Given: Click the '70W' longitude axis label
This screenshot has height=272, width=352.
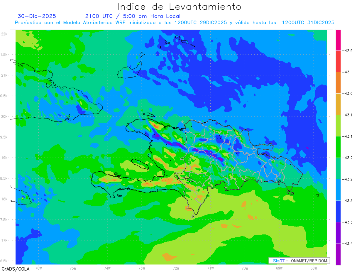Looking at the screenshot, I should coord(245,268).
